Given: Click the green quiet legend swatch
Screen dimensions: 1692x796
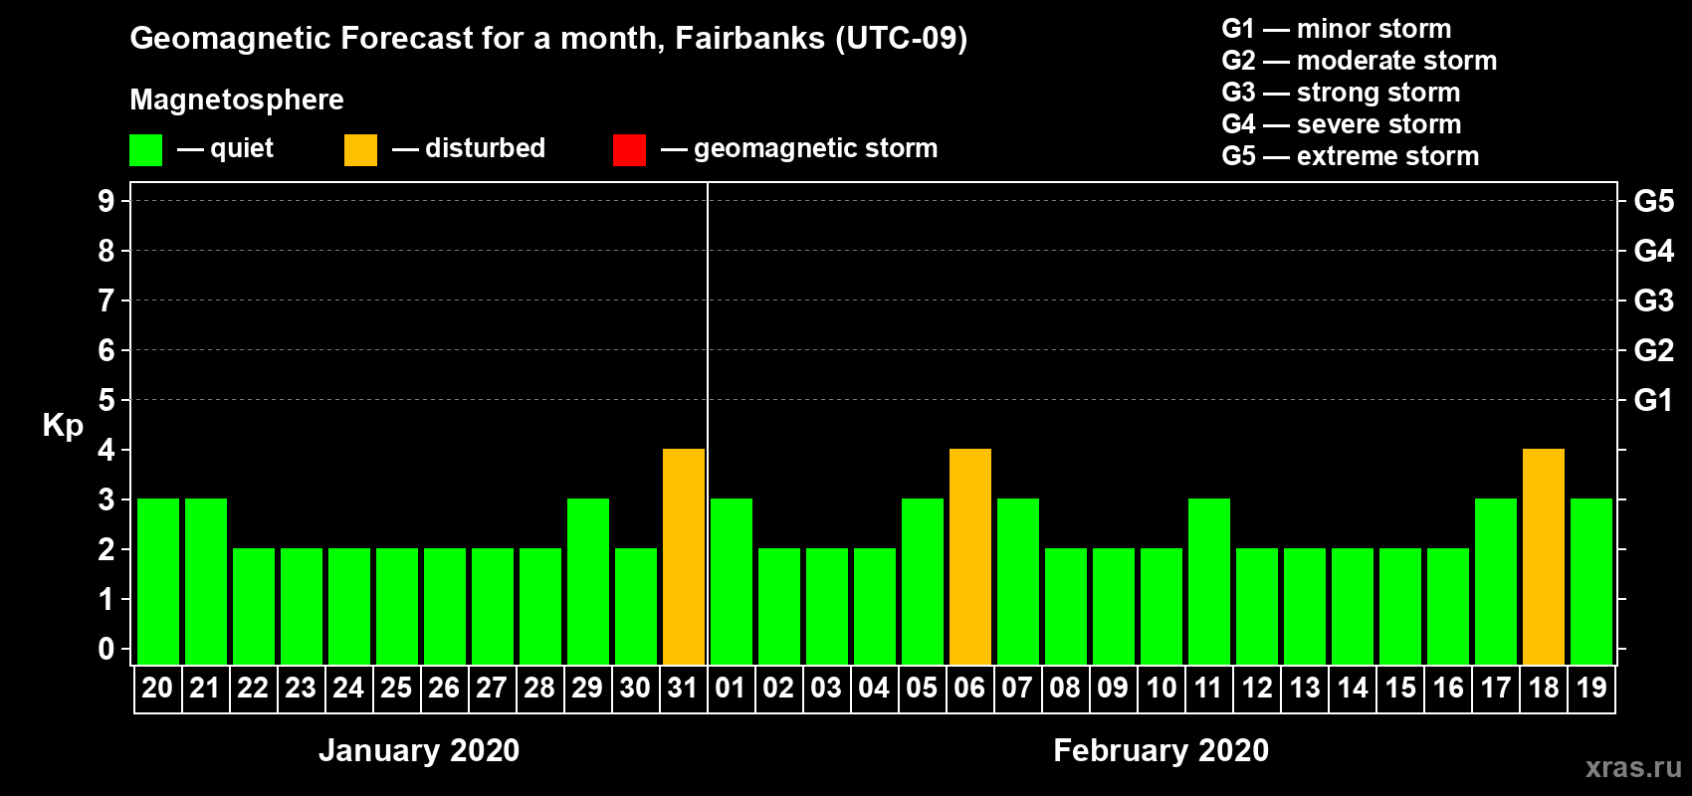Looking at the screenshot, I should tap(145, 150).
